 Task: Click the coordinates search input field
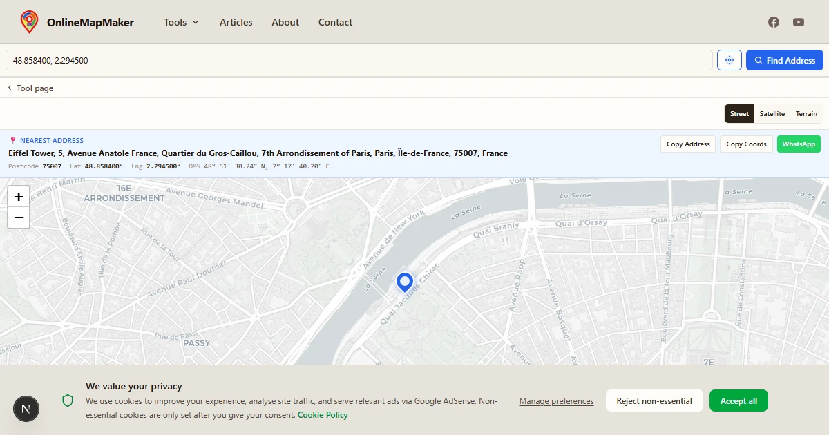[359, 60]
